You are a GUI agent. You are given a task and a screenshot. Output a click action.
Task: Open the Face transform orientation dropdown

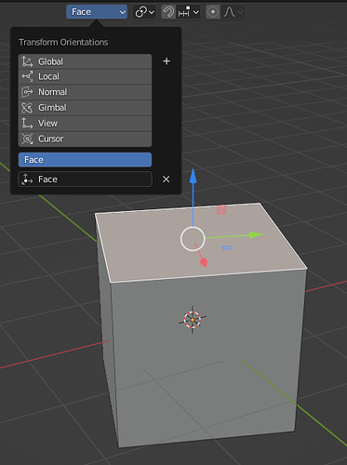97,12
